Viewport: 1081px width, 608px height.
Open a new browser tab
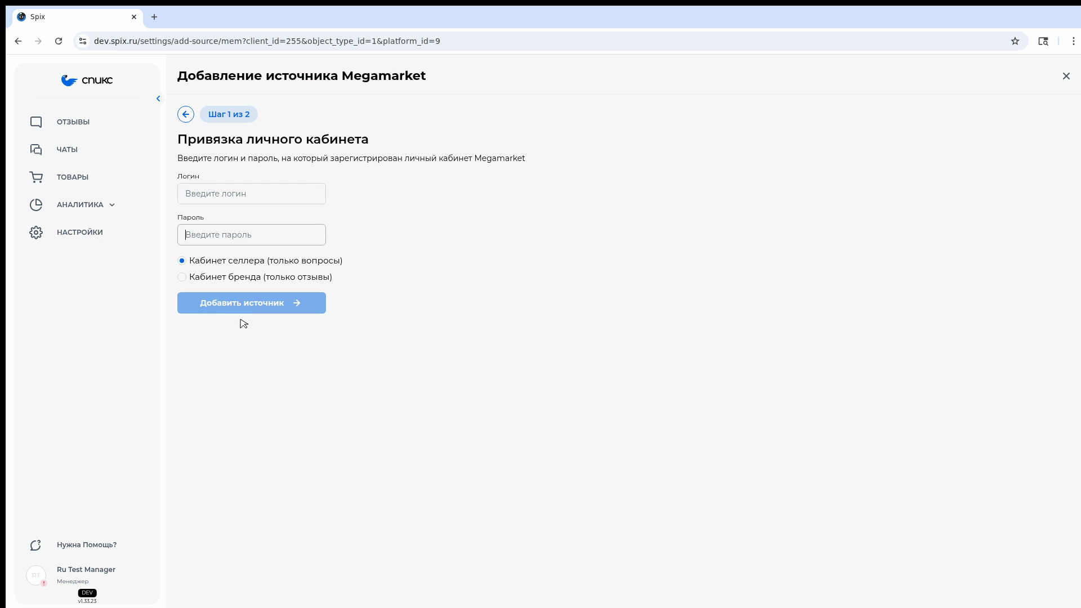[154, 17]
